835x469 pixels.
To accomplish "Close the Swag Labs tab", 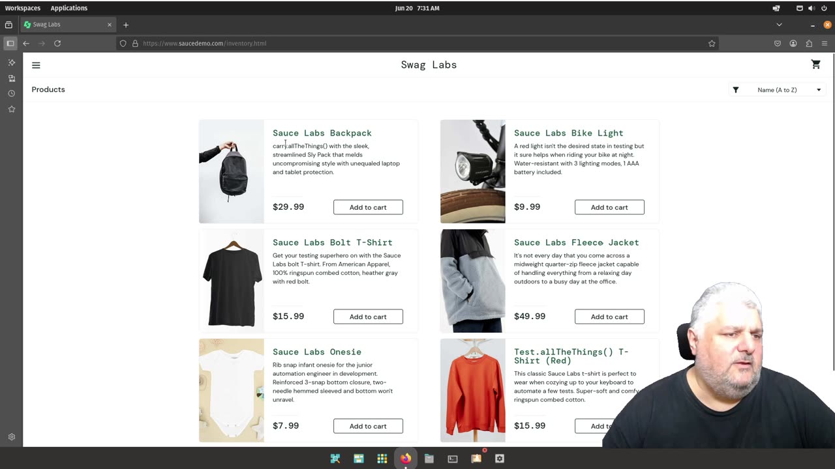I will (110, 25).
